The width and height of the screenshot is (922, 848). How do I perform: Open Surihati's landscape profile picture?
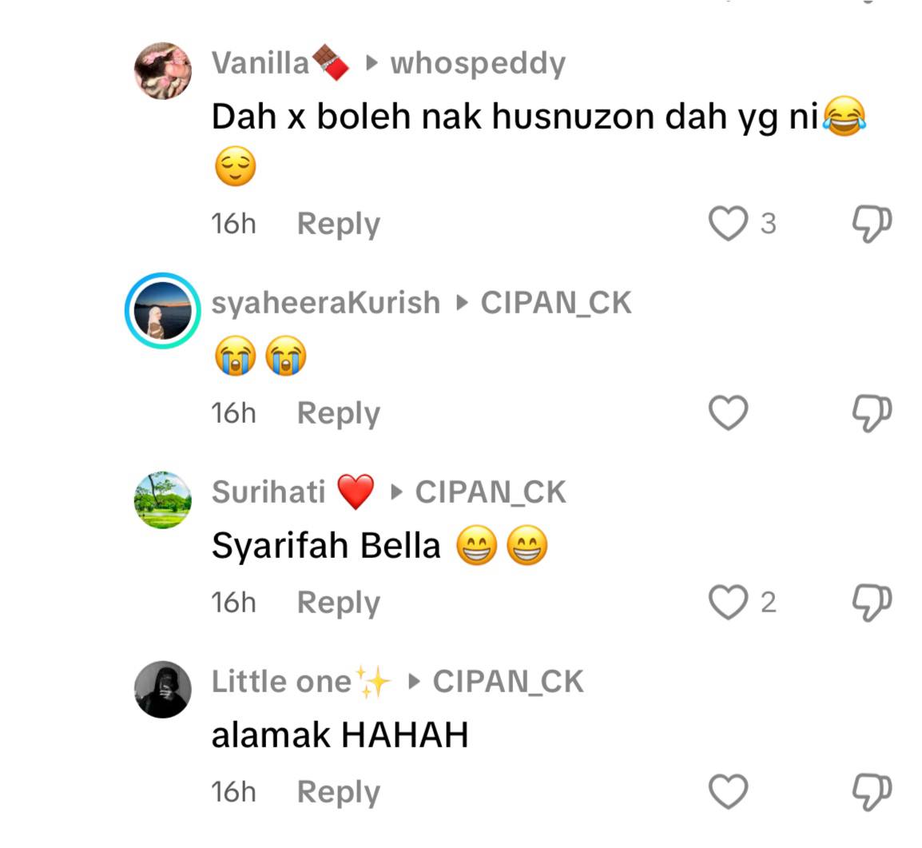point(163,500)
